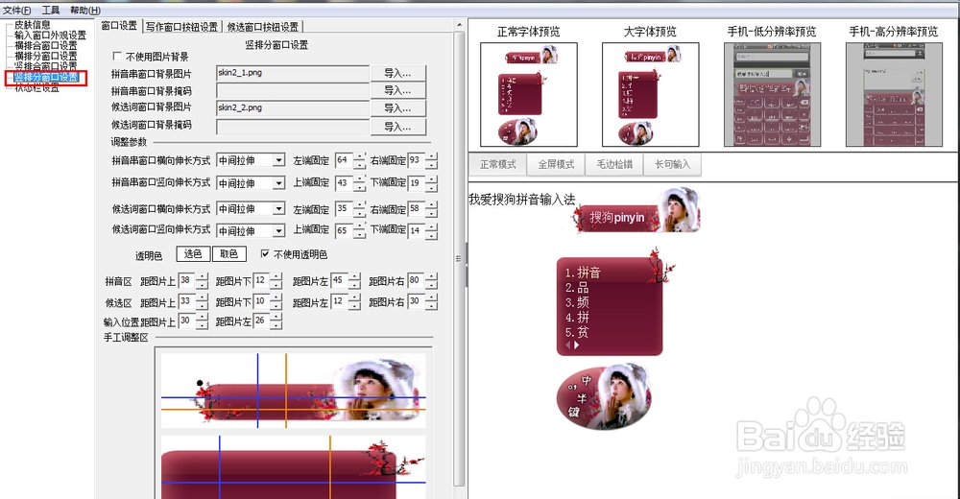
Task: Open the 正常字体预览 thumbnail
Action: [x=529, y=94]
